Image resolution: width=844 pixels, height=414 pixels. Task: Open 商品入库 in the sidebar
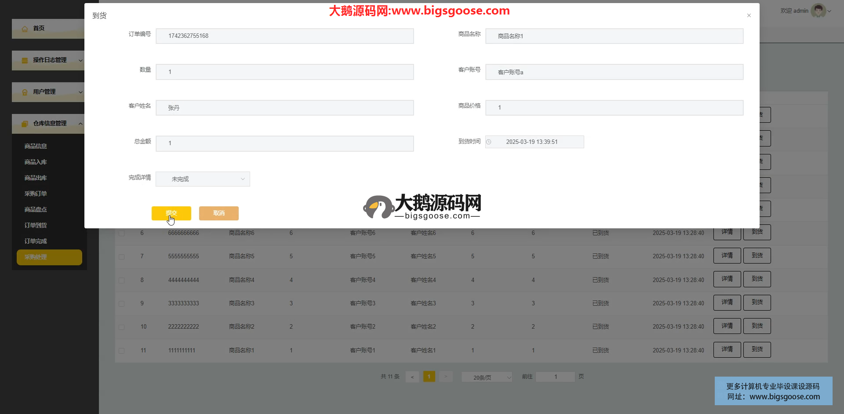pyautogui.click(x=36, y=162)
